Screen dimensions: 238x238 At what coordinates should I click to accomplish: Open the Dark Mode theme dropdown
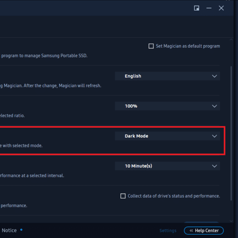(168, 136)
